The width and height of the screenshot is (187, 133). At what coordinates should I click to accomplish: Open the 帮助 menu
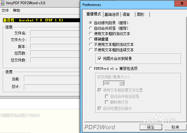point(17,11)
